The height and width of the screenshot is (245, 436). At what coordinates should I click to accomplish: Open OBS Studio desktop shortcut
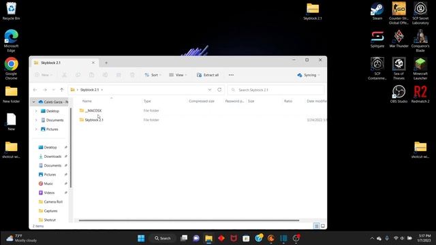click(x=399, y=95)
